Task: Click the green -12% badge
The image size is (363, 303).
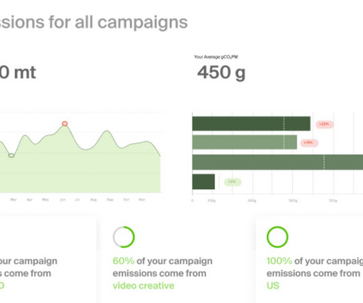Action: [x=232, y=182]
